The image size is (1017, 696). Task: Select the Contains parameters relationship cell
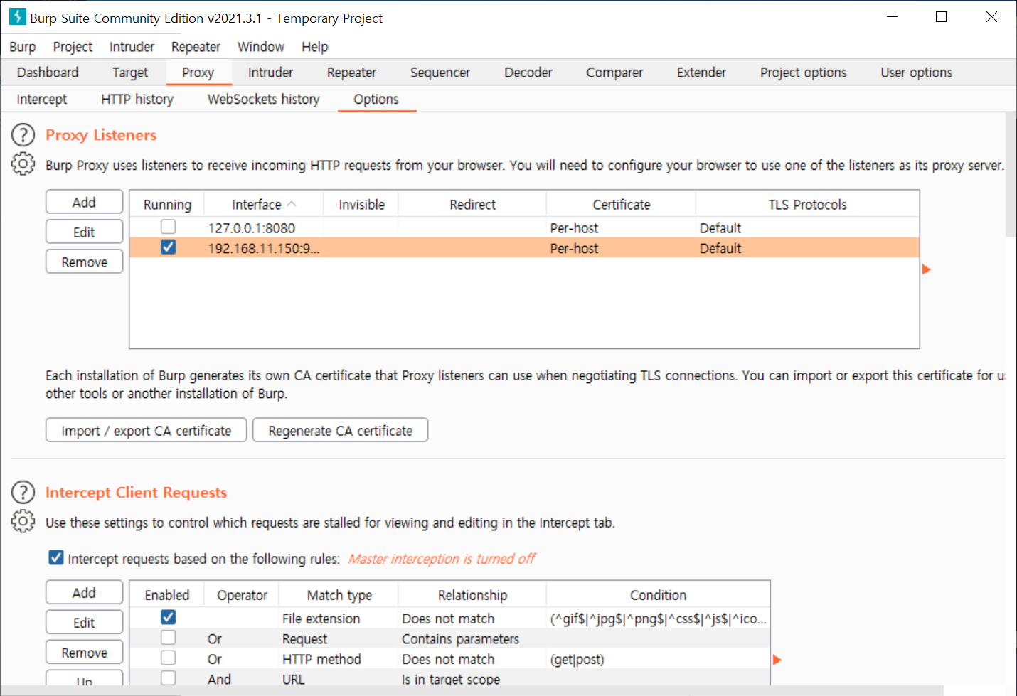pyautogui.click(x=472, y=639)
